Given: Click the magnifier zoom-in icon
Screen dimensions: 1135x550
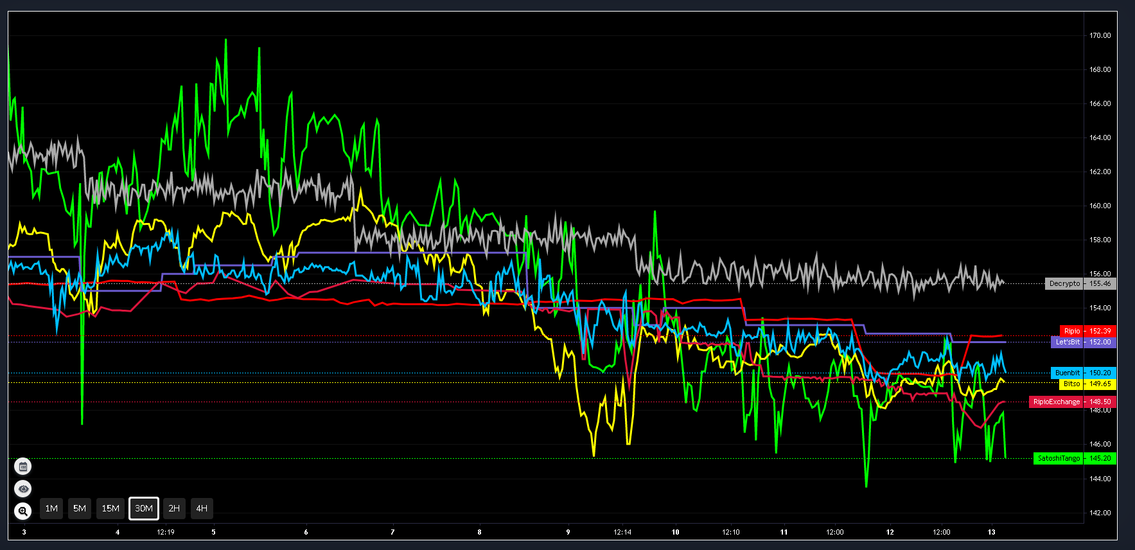Looking at the screenshot, I should tap(23, 511).
